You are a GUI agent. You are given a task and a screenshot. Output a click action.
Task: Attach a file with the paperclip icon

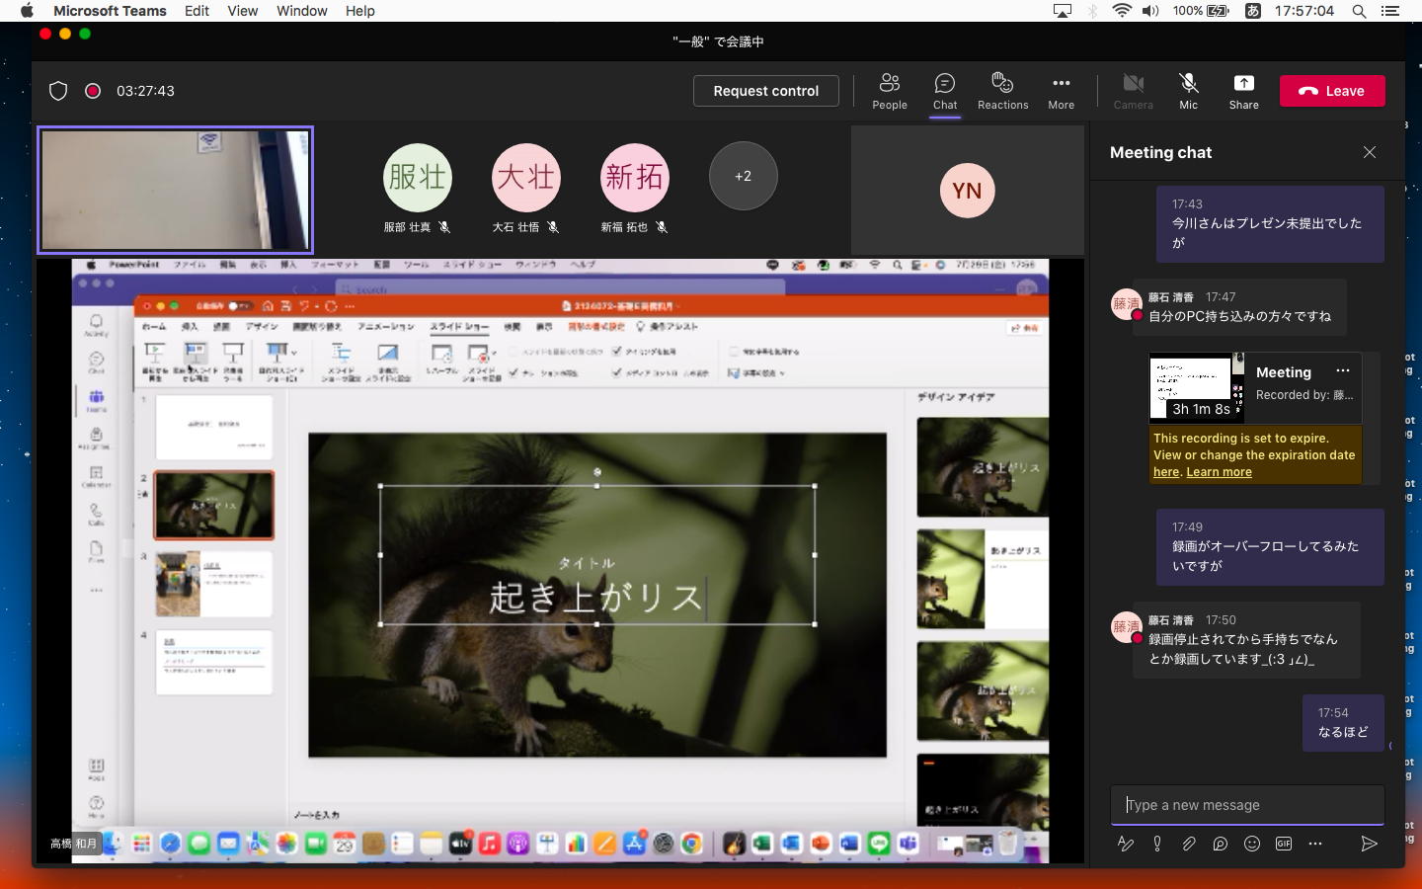1189,844
